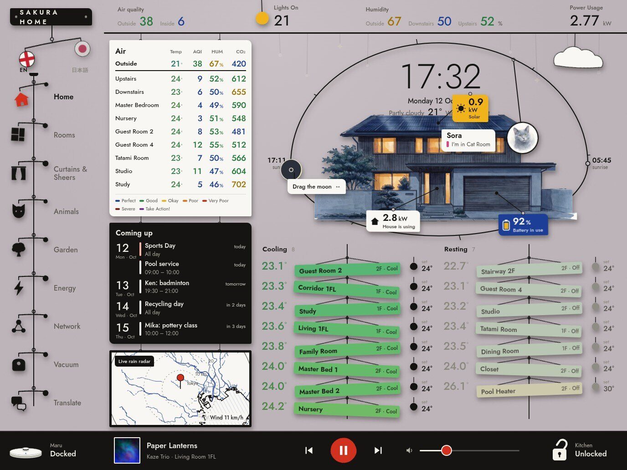Screen dimensions: 627x470
Task: Select the Rooms menu label
Action: tap(64, 135)
